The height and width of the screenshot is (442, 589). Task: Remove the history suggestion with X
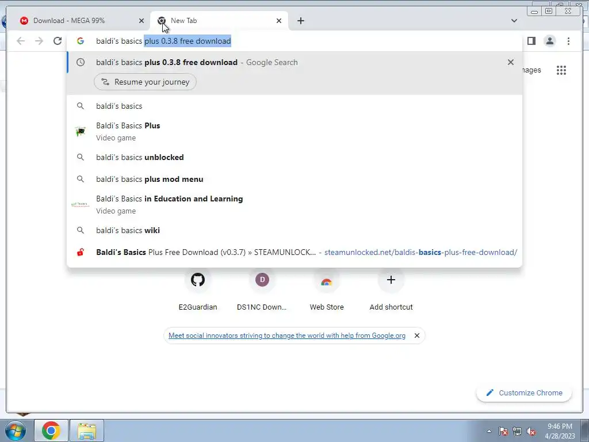511,62
